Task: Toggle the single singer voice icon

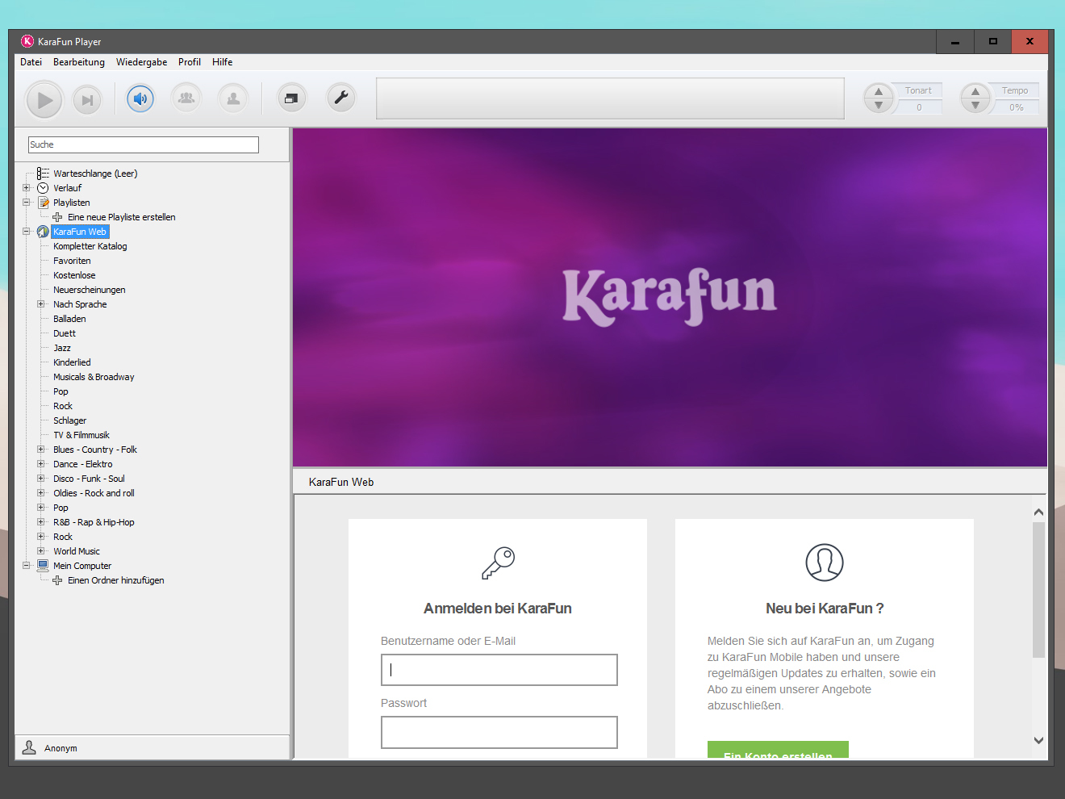Action: [233, 98]
